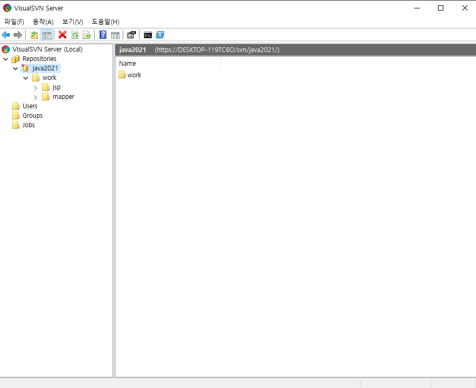Screen dimensions: 476x388
Task: Collapse the work folder chevron in tree
Action: 25,78
